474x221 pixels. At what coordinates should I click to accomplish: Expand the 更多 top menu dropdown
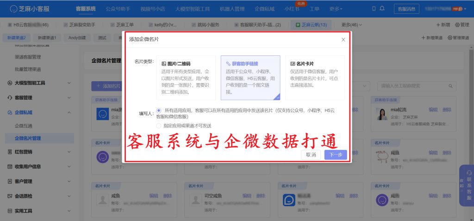click(x=336, y=9)
